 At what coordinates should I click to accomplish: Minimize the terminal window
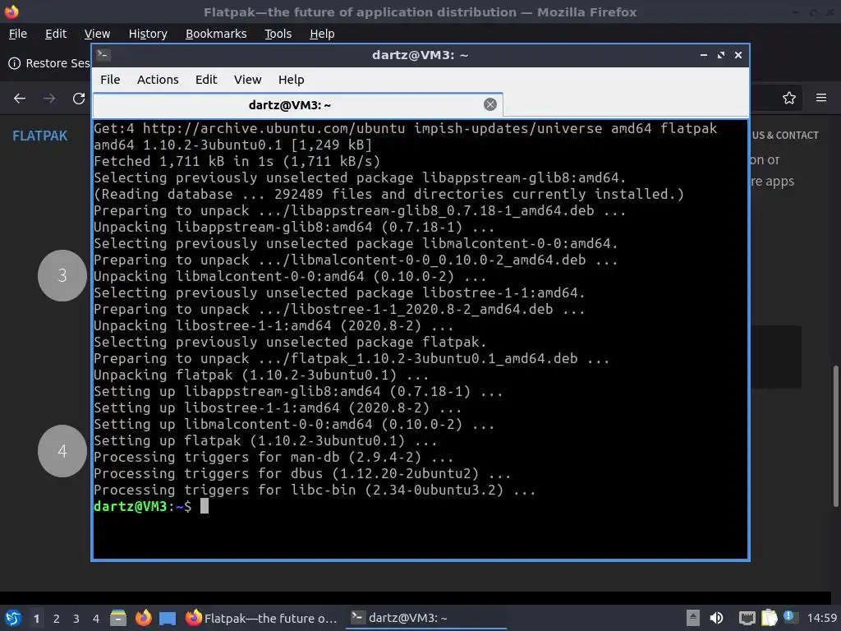[704, 55]
